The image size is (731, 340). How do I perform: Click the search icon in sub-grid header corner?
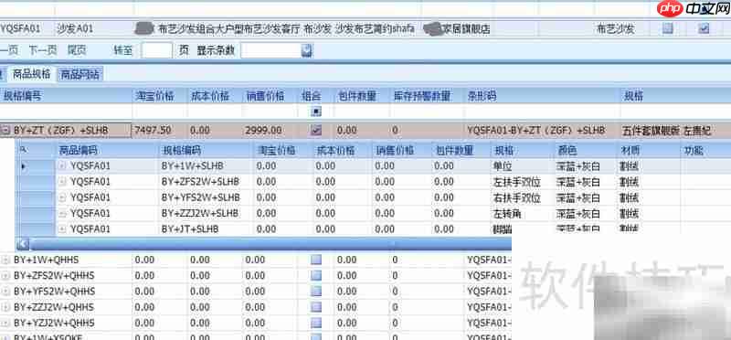(24, 150)
